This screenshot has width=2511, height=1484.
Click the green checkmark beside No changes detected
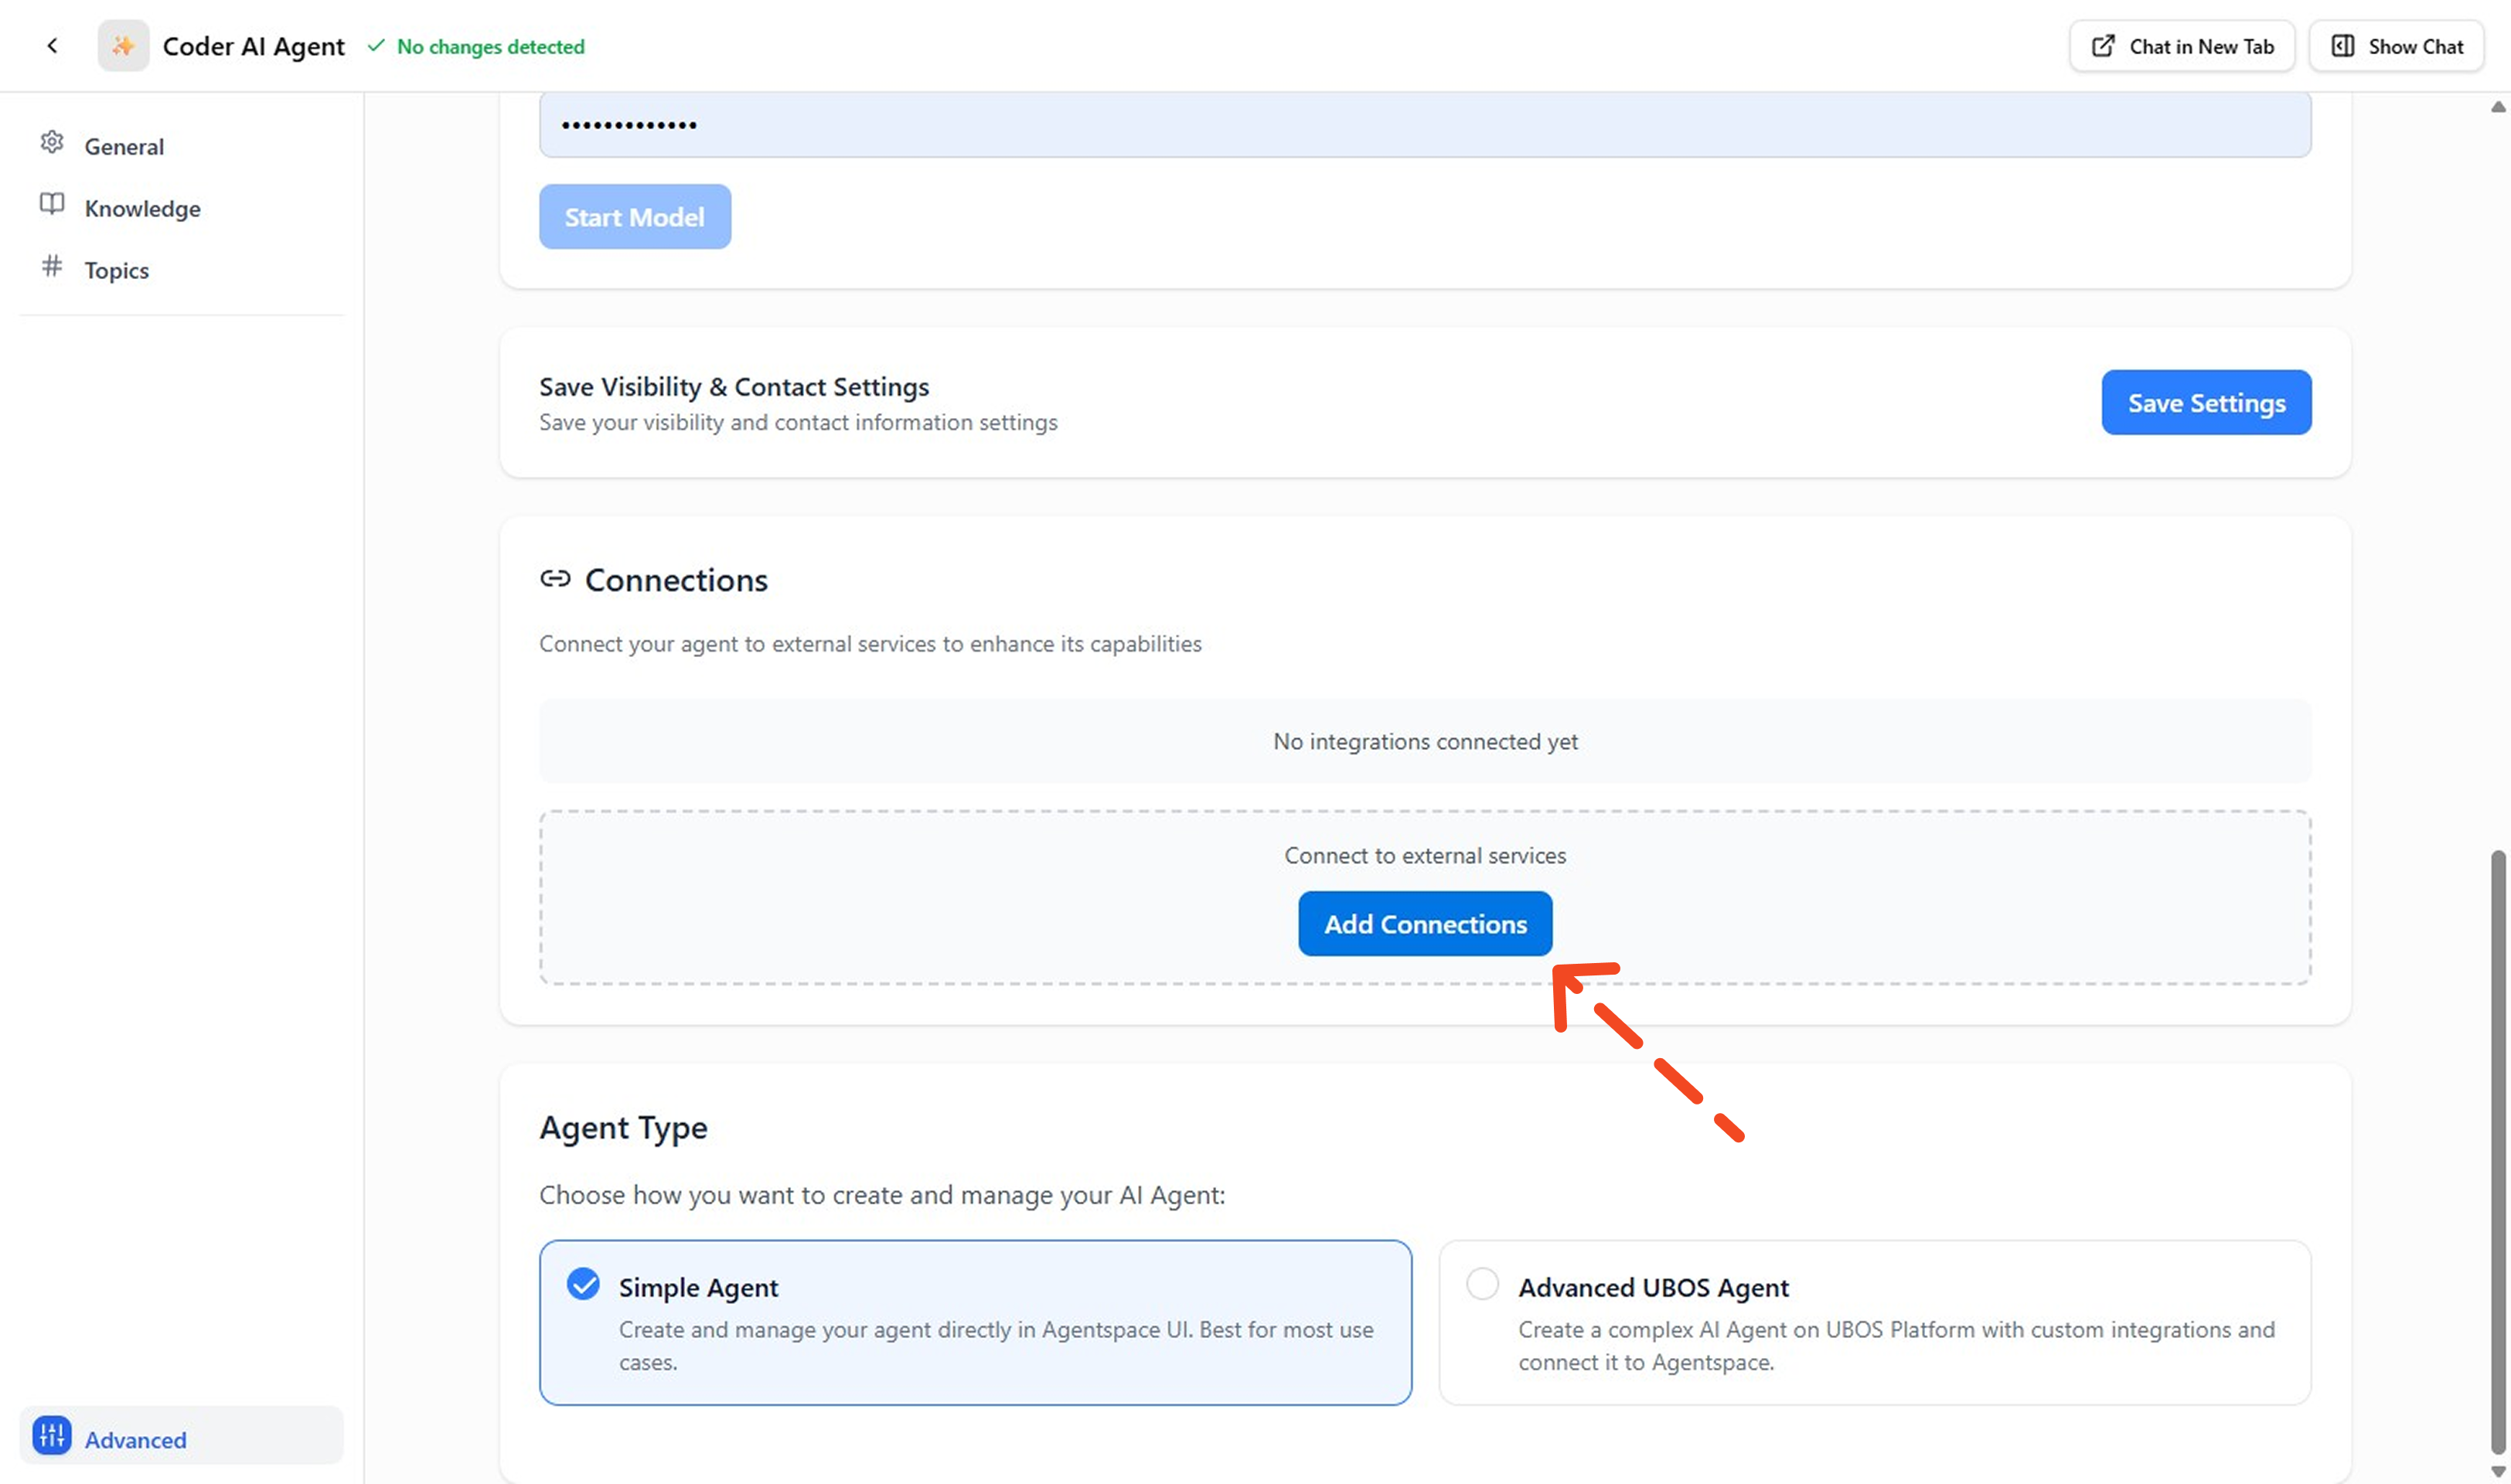tap(376, 46)
